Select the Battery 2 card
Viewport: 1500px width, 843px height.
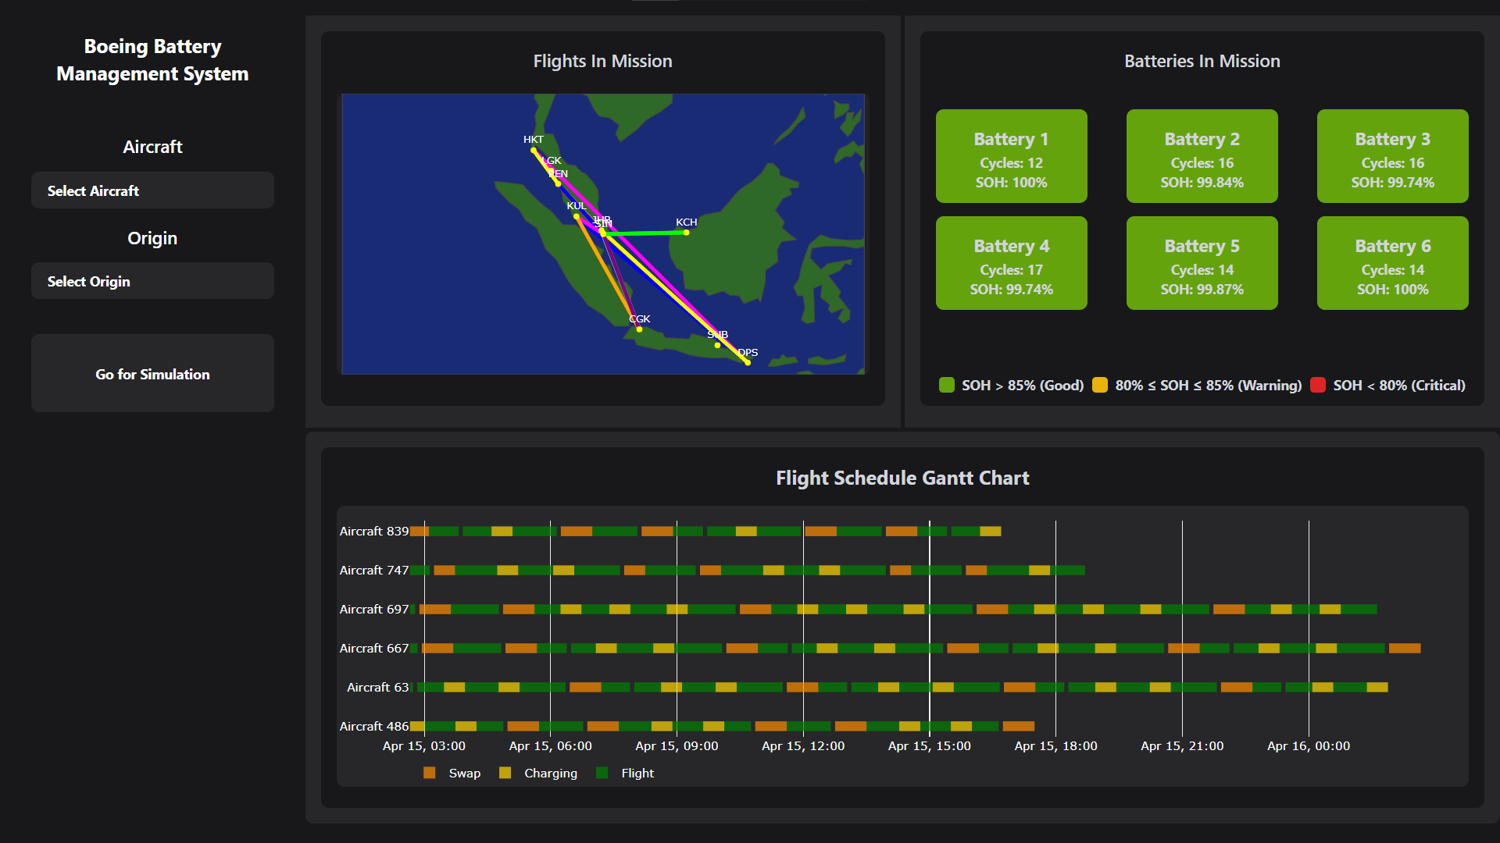pos(1202,156)
